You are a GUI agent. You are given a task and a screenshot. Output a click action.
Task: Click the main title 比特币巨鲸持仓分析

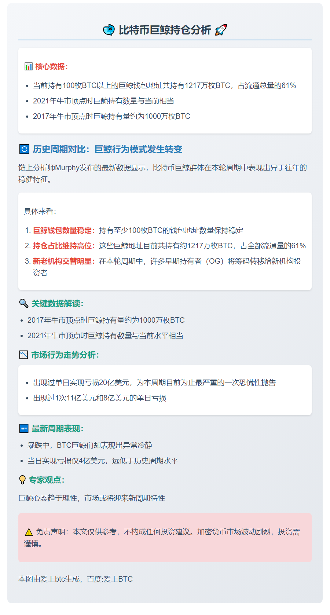[165, 30]
